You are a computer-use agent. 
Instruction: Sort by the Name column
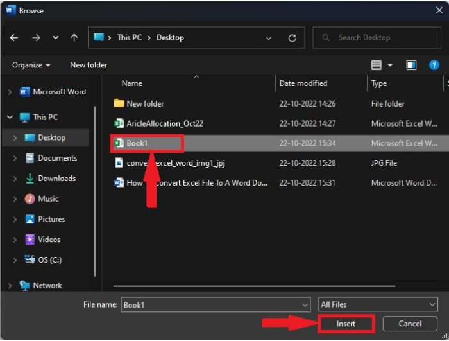click(x=131, y=83)
